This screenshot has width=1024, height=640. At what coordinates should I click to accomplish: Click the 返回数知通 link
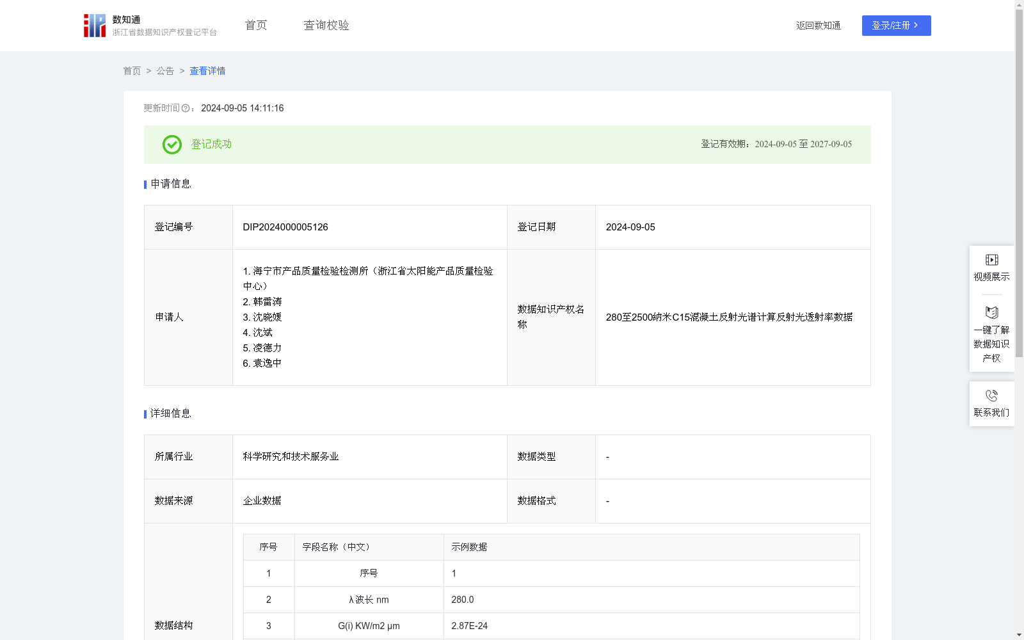(819, 26)
